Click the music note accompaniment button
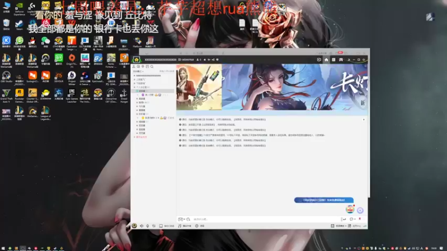The height and width of the screenshot is (251, 447). pos(185,226)
